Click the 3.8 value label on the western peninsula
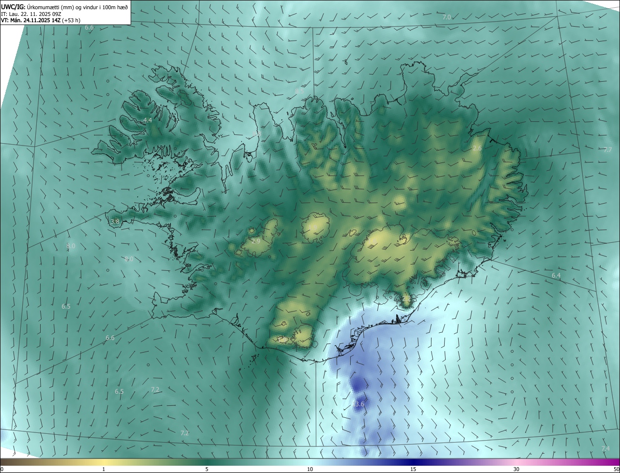The image size is (620, 473). [x=115, y=222]
